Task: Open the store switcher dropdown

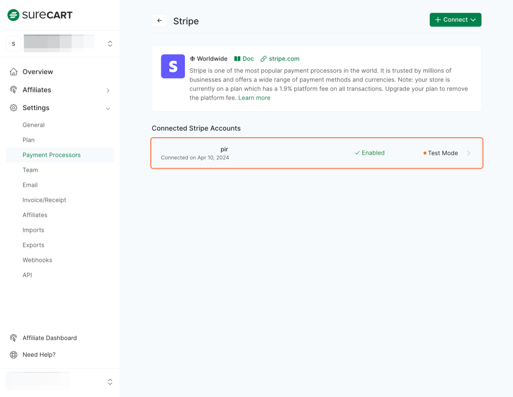Action: click(110, 44)
